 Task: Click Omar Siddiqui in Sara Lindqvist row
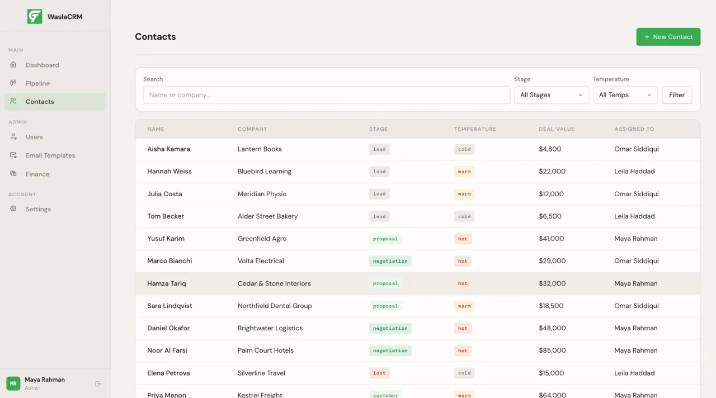637,306
